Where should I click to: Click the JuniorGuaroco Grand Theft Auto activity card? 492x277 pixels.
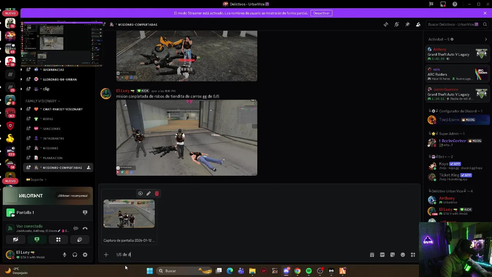tap(457, 94)
